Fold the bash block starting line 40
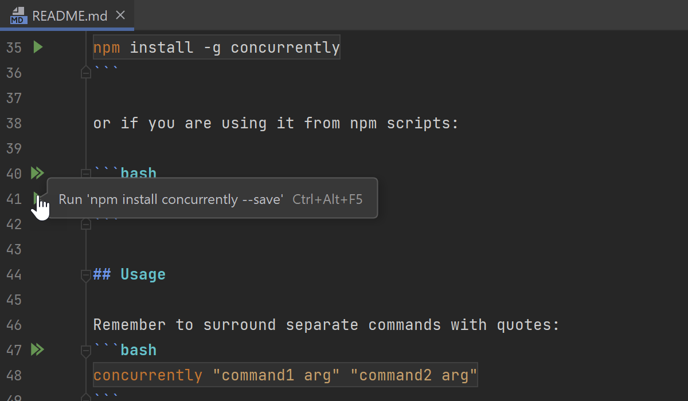Screen dimensions: 688x401 (x=86, y=173)
